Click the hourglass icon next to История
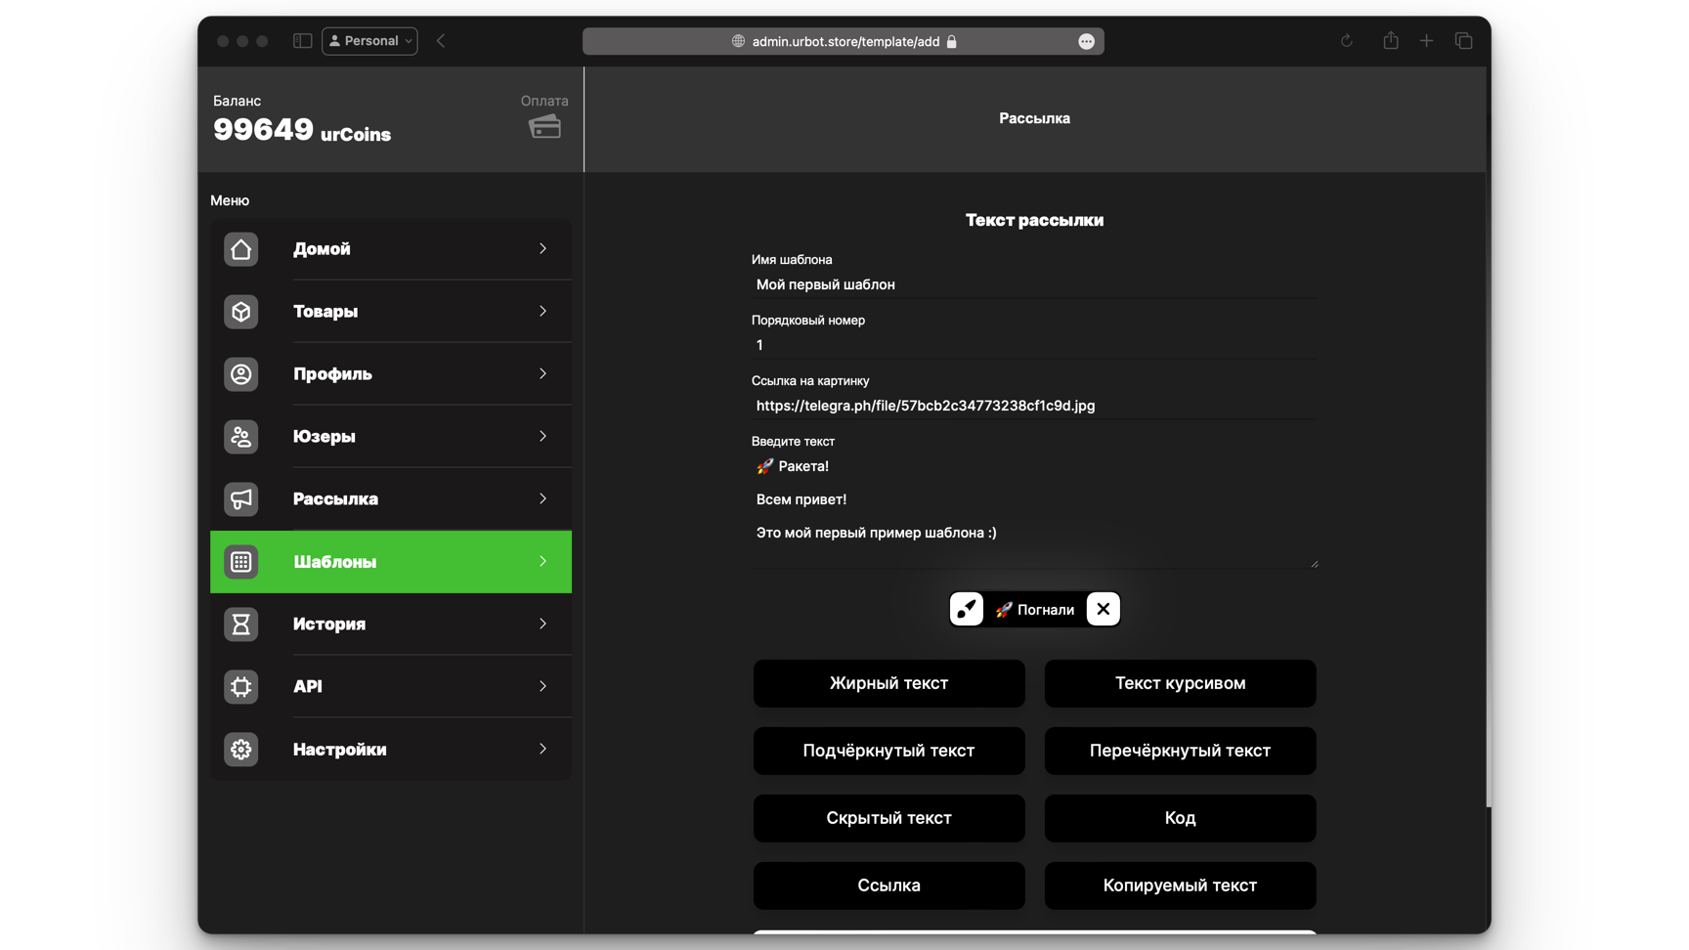1689x950 pixels. click(x=240, y=625)
